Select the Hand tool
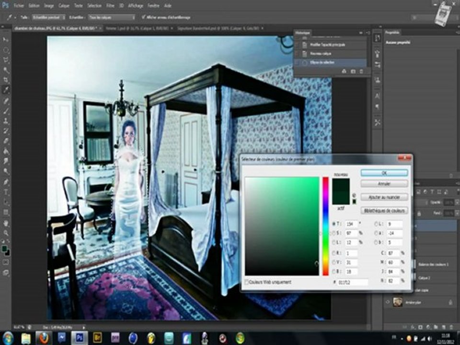 pos(6,223)
